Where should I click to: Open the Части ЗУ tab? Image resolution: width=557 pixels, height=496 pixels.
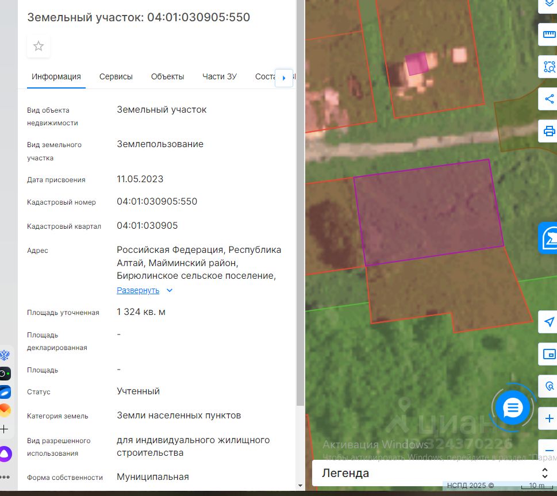220,77
